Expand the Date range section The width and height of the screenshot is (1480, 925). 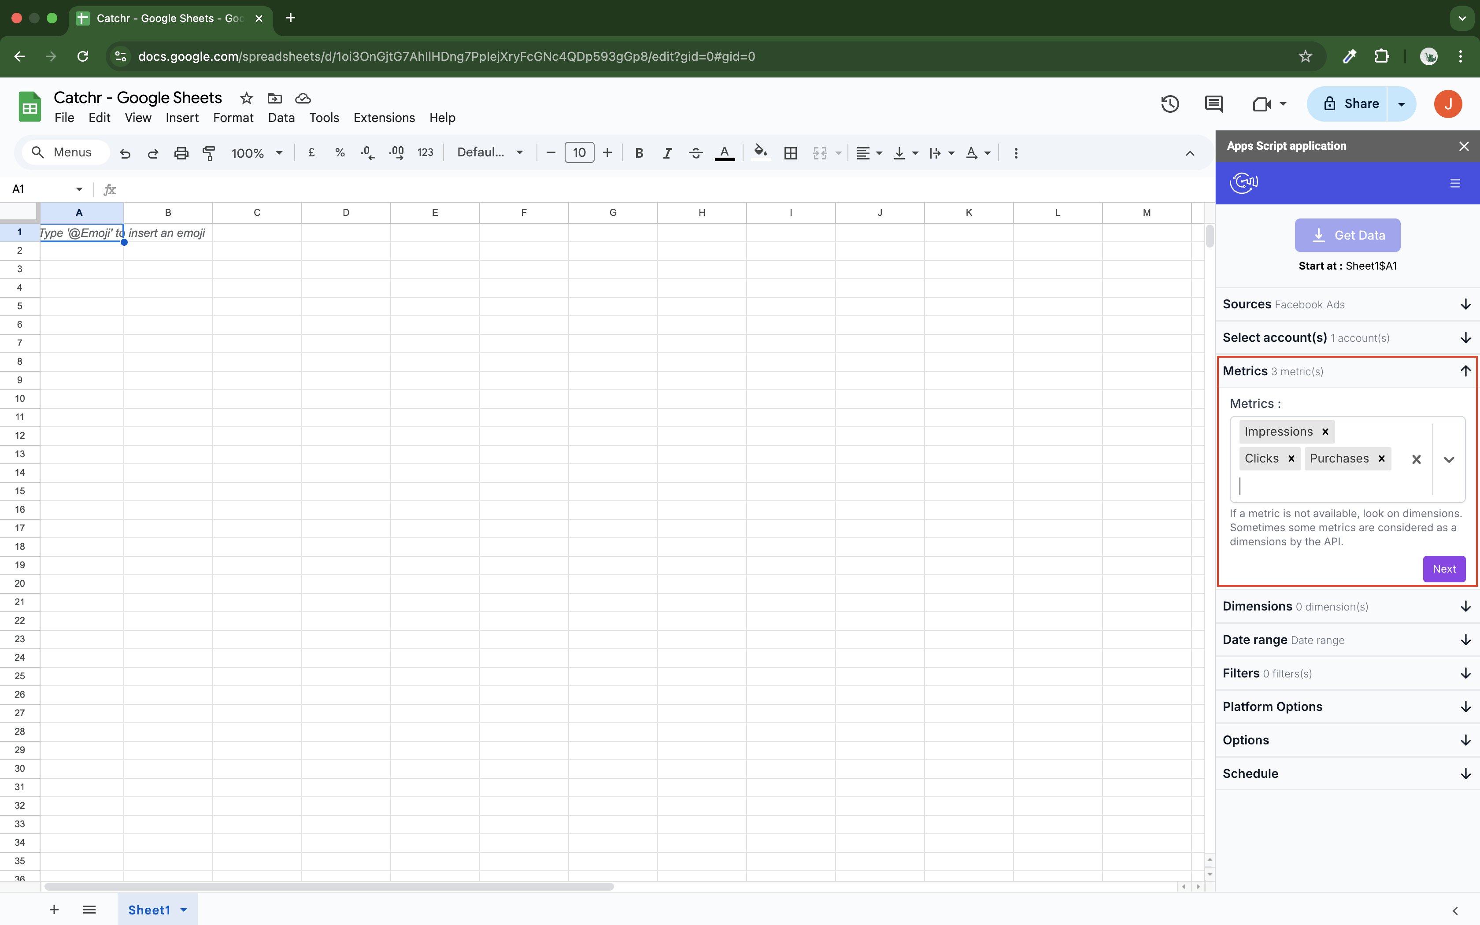[x=1347, y=640]
